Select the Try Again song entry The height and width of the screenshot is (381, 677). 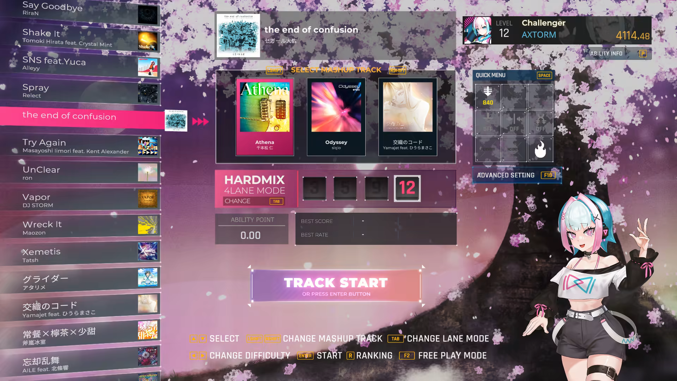[x=80, y=146]
